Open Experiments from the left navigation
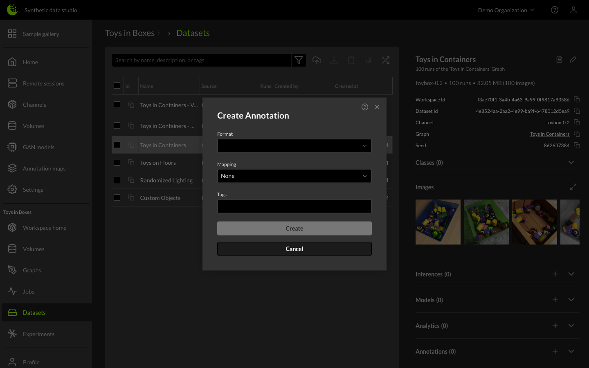This screenshot has height=368, width=589. click(38, 334)
